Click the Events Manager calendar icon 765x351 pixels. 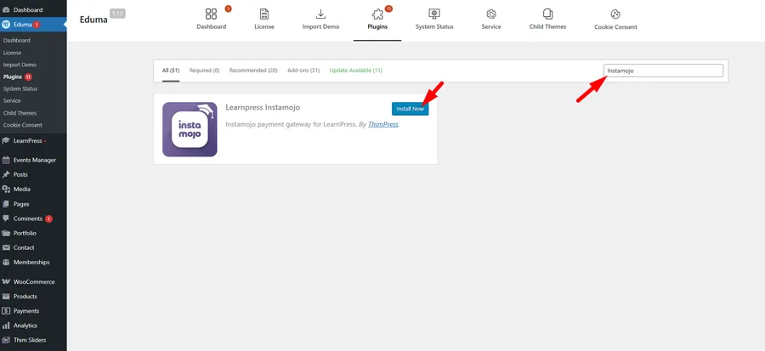6,160
